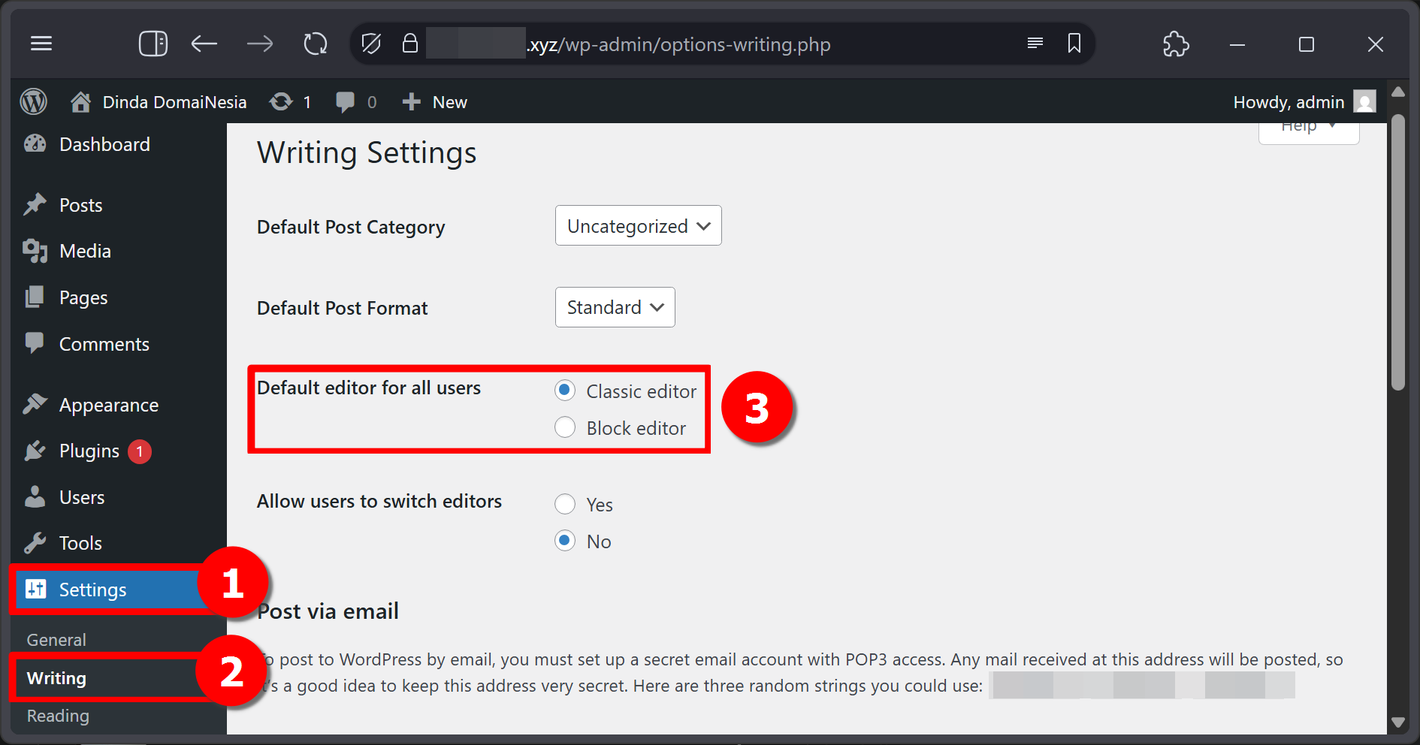Open the browser hamburger menu
The height and width of the screenshot is (745, 1420).
point(41,44)
